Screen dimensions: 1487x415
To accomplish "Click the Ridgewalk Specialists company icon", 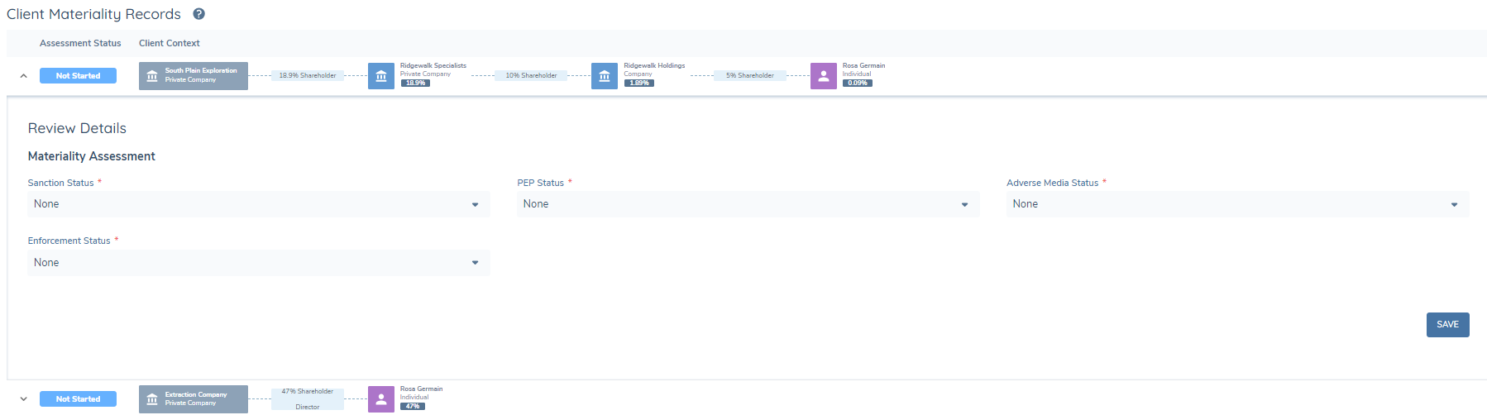I will click(380, 76).
